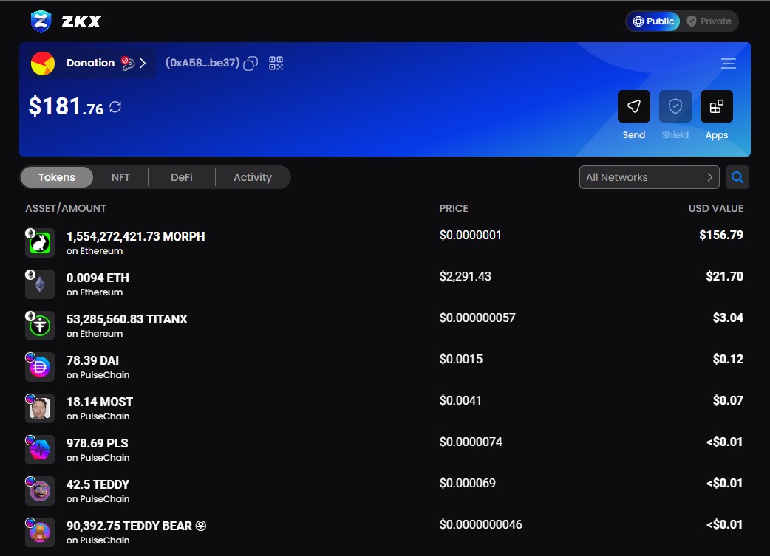The height and width of the screenshot is (556, 770).
Task: Click the PLS token icon
Action: click(40, 450)
